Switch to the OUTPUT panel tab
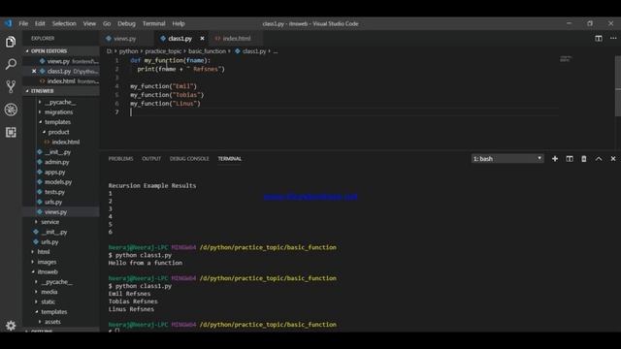The height and width of the screenshot is (349, 621). [x=151, y=159]
